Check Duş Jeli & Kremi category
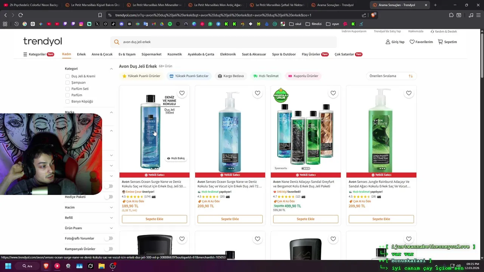The height and width of the screenshot is (272, 484). (x=68, y=76)
